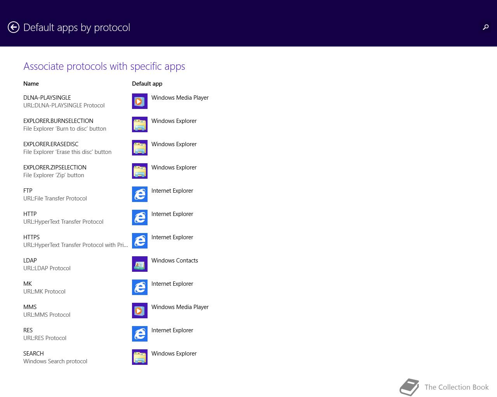
Task: Click the 'Name' column header
Action: [x=31, y=84]
